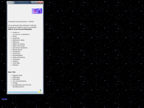Select "Prodigy" in music list
Screen dimensions: 144x108
pos(15,83)
